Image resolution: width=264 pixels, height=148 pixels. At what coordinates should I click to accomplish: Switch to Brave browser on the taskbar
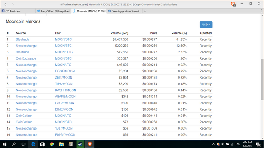pos(90,144)
